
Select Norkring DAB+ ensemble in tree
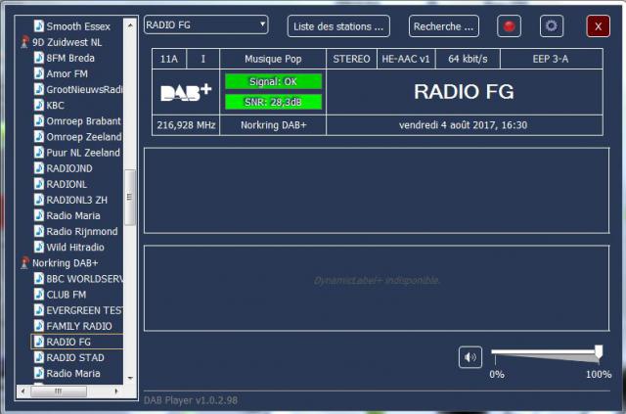[66, 262]
